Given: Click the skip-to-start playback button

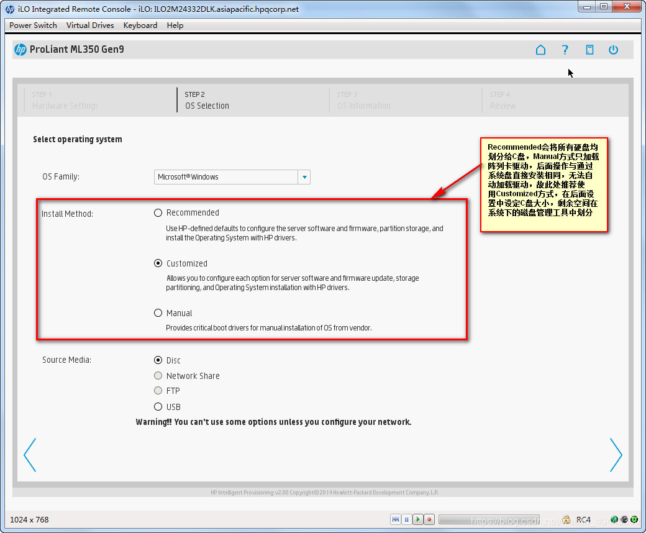Looking at the screenshot, I should click(x=396, y=519).
